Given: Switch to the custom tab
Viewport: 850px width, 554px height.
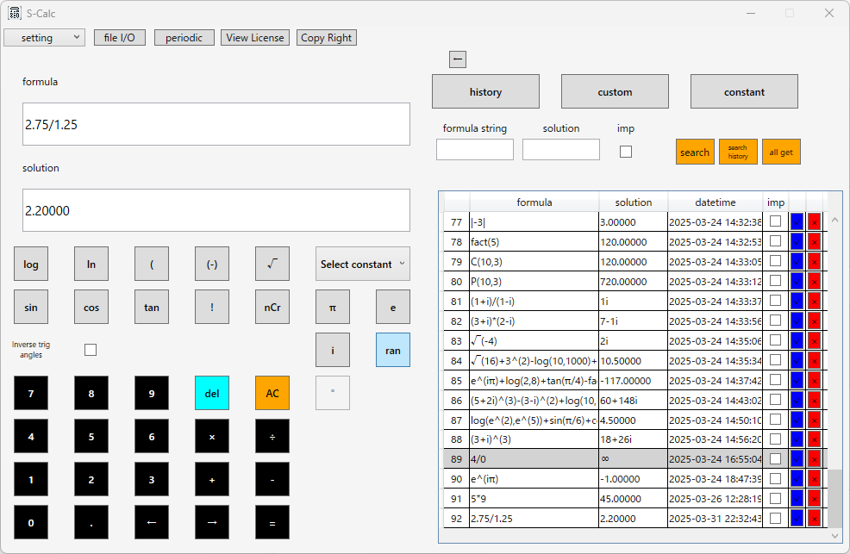Looking at the screenshot, I should (x=615, y=91).
